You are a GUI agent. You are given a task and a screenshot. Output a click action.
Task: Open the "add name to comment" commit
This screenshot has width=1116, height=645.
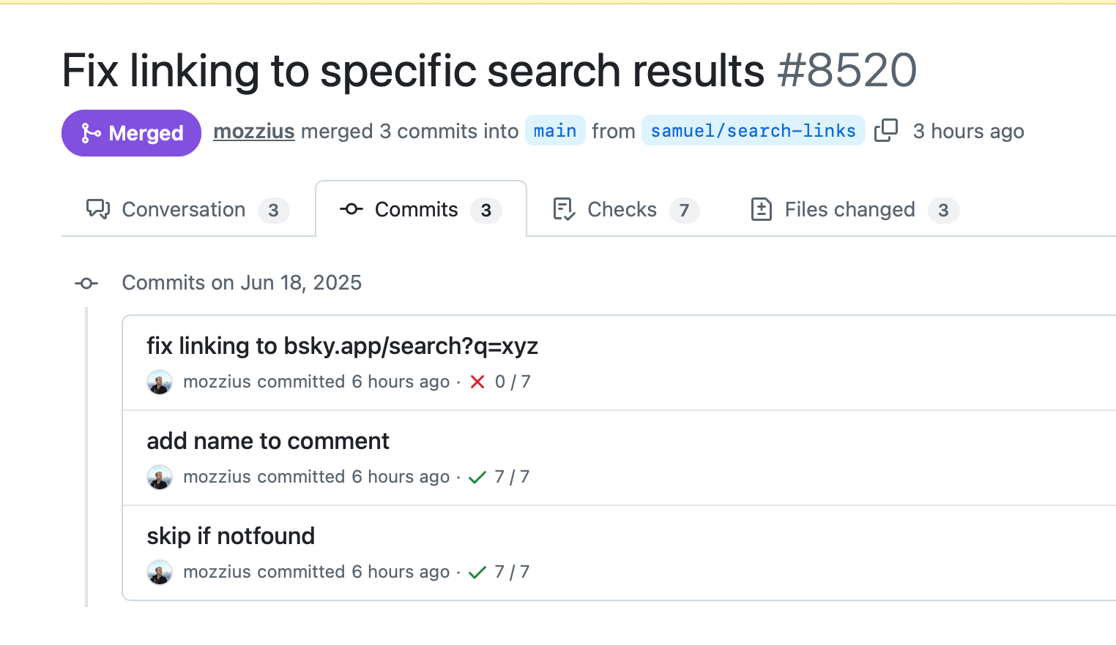click(268, 441)
